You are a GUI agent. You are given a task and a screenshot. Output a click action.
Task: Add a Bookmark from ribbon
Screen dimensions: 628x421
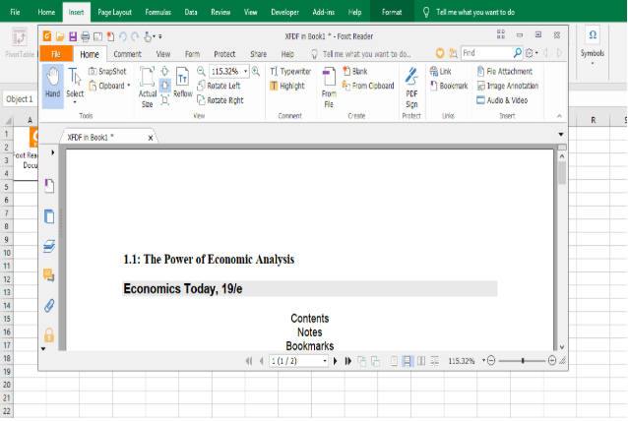click(x=449, y=86)
